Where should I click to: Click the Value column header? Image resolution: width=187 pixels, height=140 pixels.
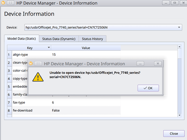[86, 48]
